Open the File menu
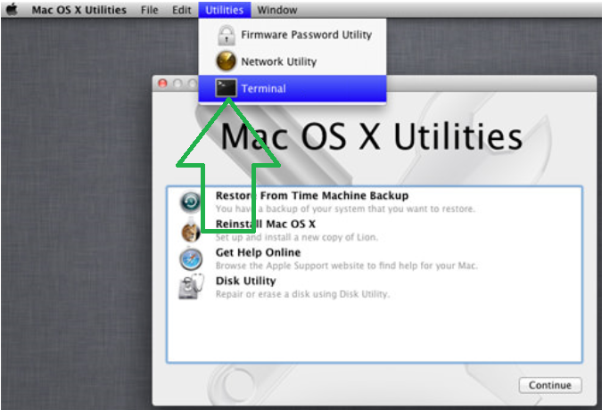Viewport: 602px width, 410px height. click(150, 10)
